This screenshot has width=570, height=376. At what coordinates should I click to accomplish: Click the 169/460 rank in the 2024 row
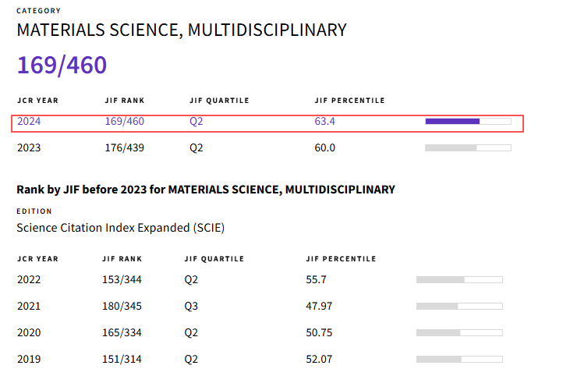(124, 122)
